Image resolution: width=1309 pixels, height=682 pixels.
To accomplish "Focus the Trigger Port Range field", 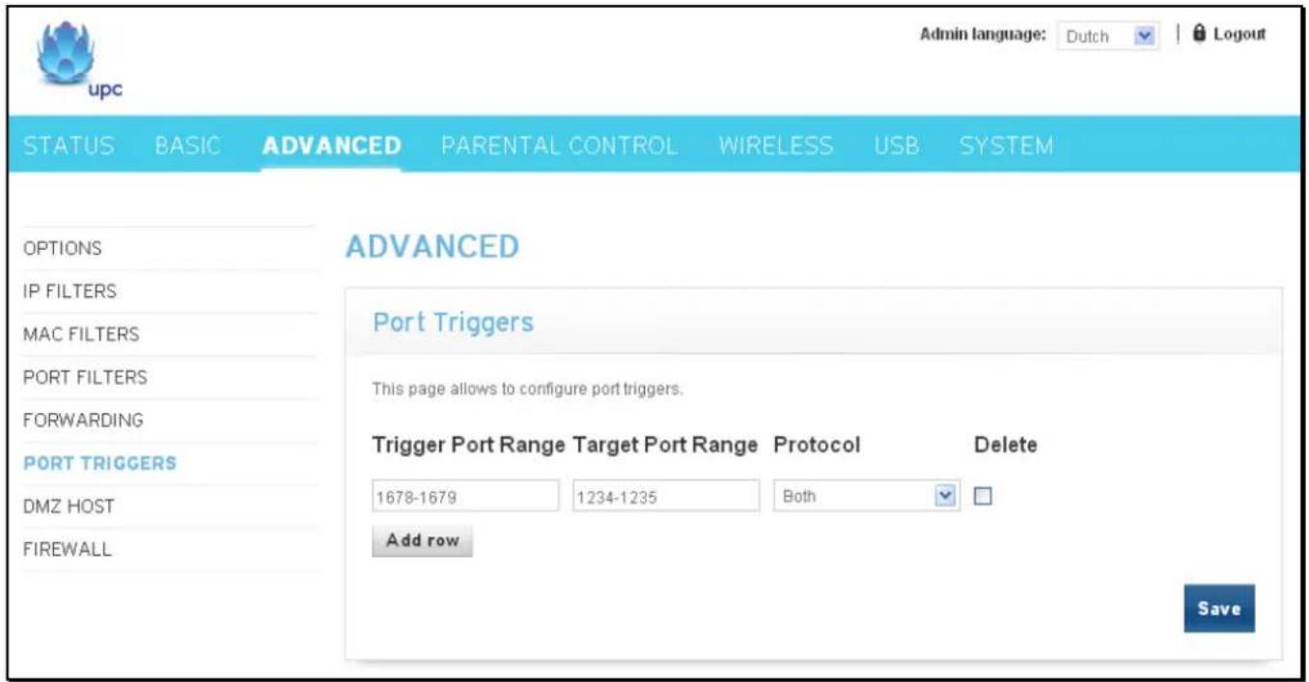I will 465,497.
